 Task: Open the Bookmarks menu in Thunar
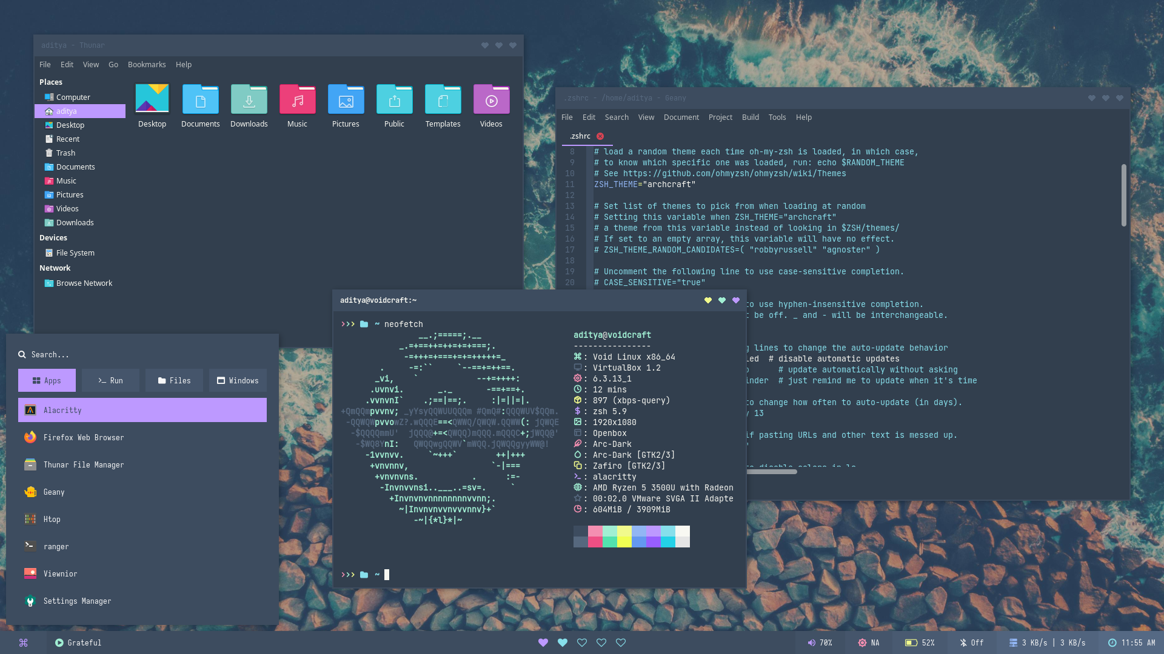tap(146, 64)
